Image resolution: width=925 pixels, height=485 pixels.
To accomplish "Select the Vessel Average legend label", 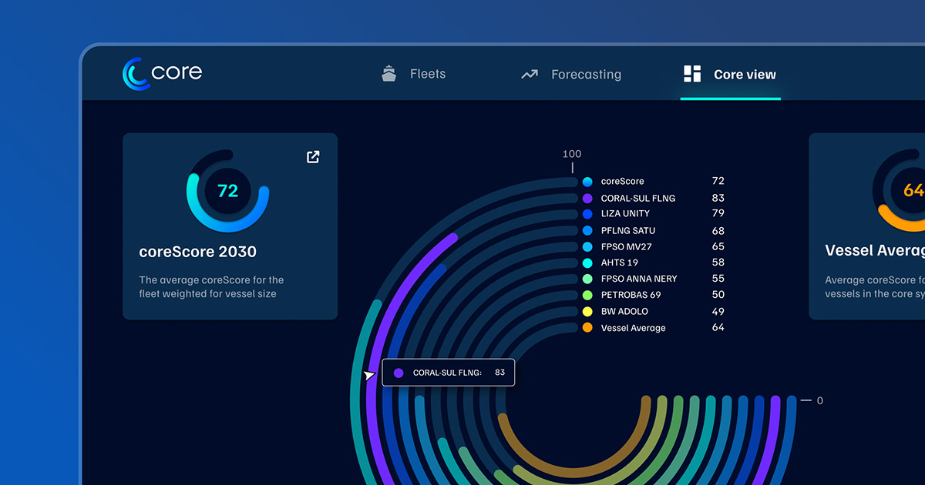I will [x=633, y=328].
